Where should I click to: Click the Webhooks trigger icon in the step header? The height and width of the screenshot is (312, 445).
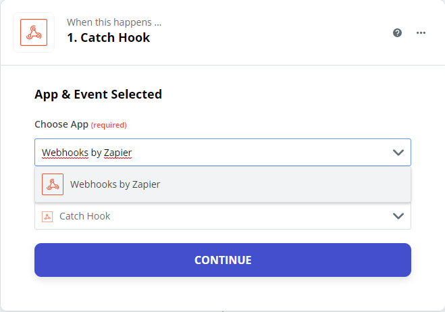point(34,32)
